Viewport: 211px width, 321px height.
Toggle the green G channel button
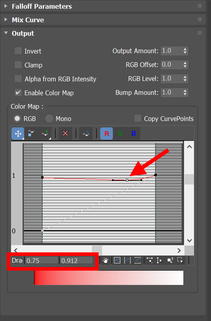pyautogui.click(x=120, y=133)
